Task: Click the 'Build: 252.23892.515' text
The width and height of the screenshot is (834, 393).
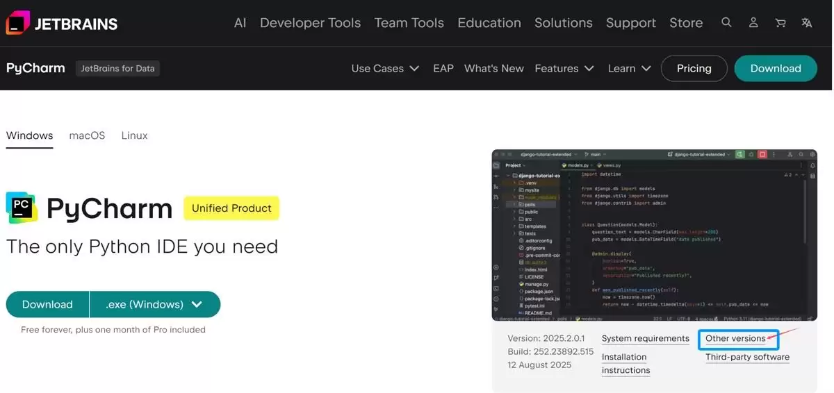Action: coord(550,351)
